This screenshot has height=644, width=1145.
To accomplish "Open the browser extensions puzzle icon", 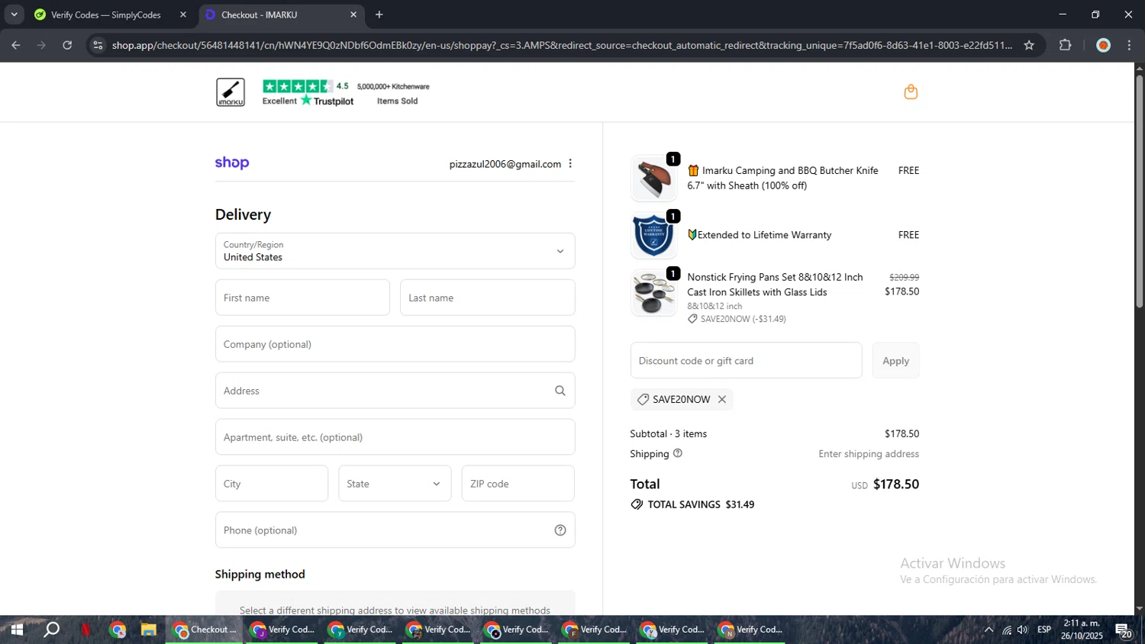I will coord(1065,45).
